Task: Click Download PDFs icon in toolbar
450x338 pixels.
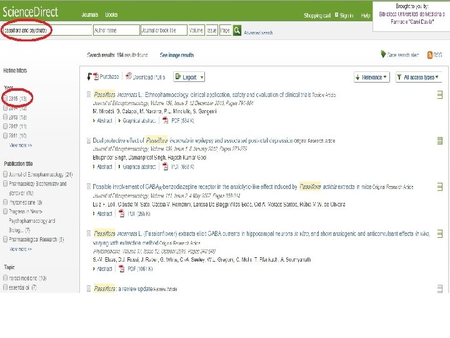Action: (129, 76)
